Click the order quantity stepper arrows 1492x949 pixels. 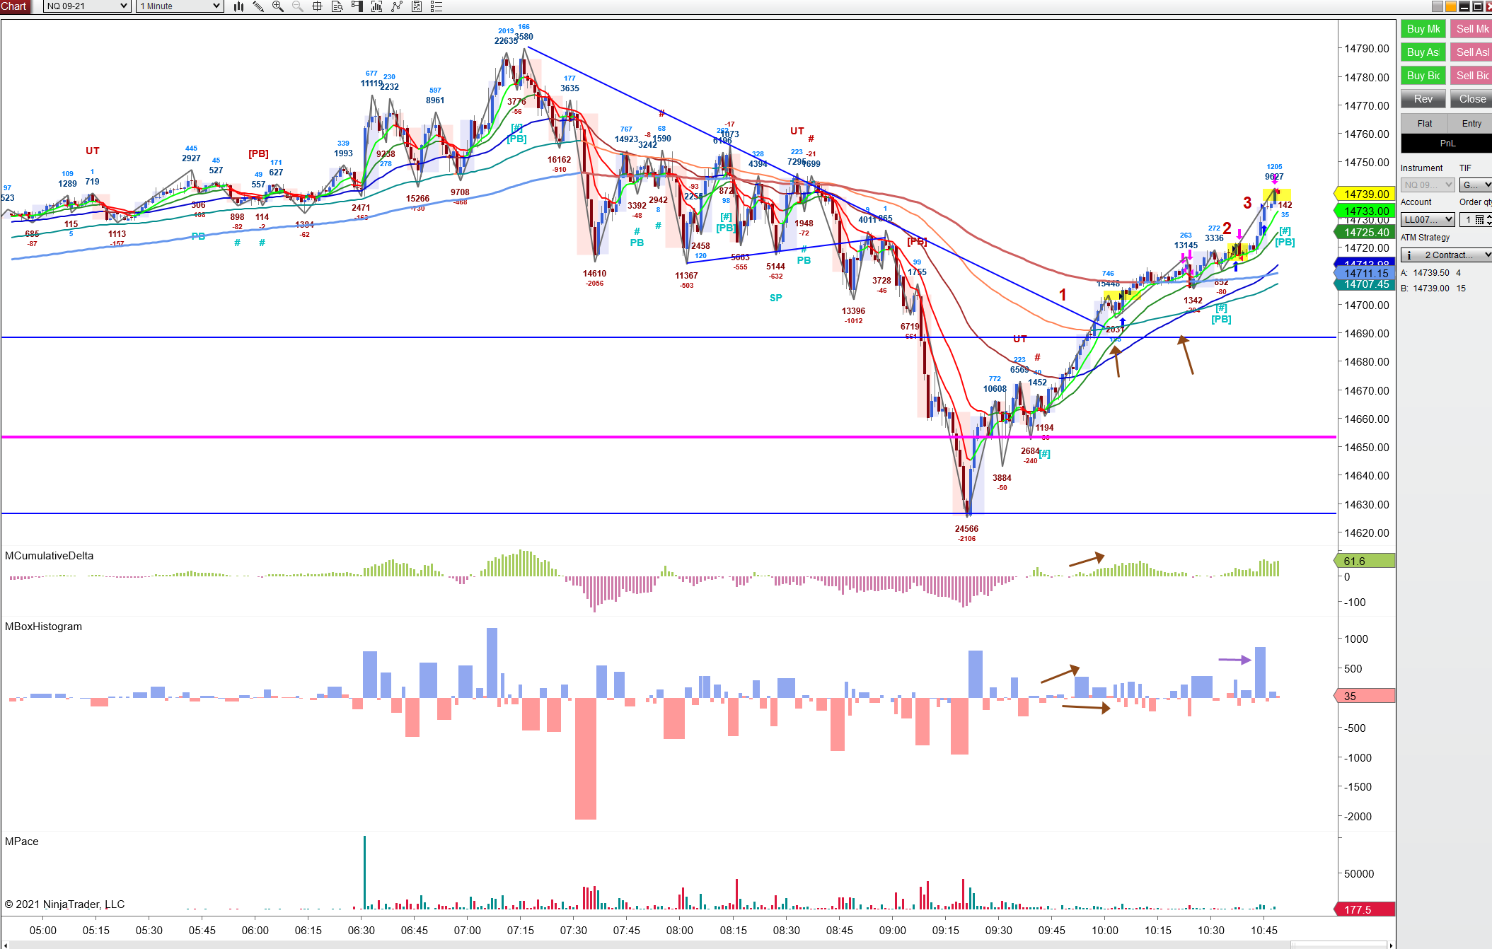(x=1489, y=220)
